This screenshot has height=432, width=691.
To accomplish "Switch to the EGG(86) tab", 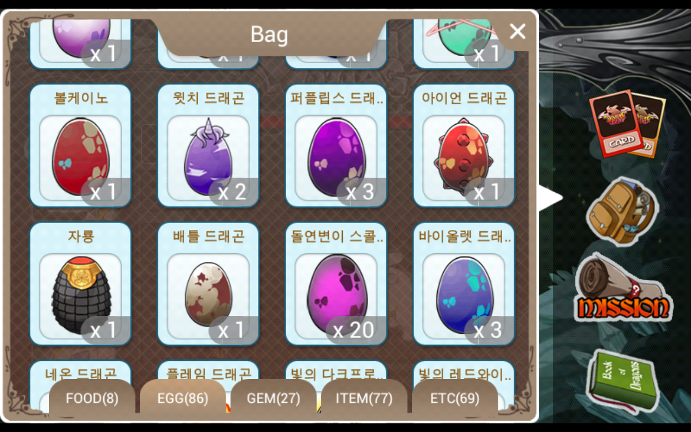I will pyautogui.click(x=183, y=399).
